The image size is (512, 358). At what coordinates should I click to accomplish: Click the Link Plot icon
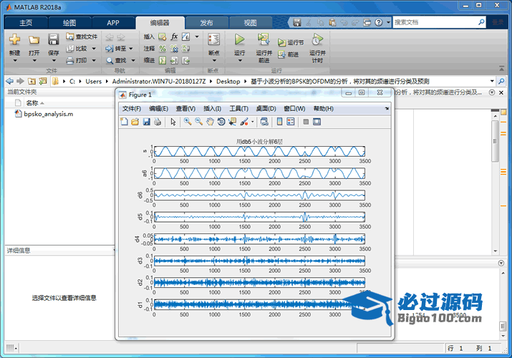pos(264,122)
